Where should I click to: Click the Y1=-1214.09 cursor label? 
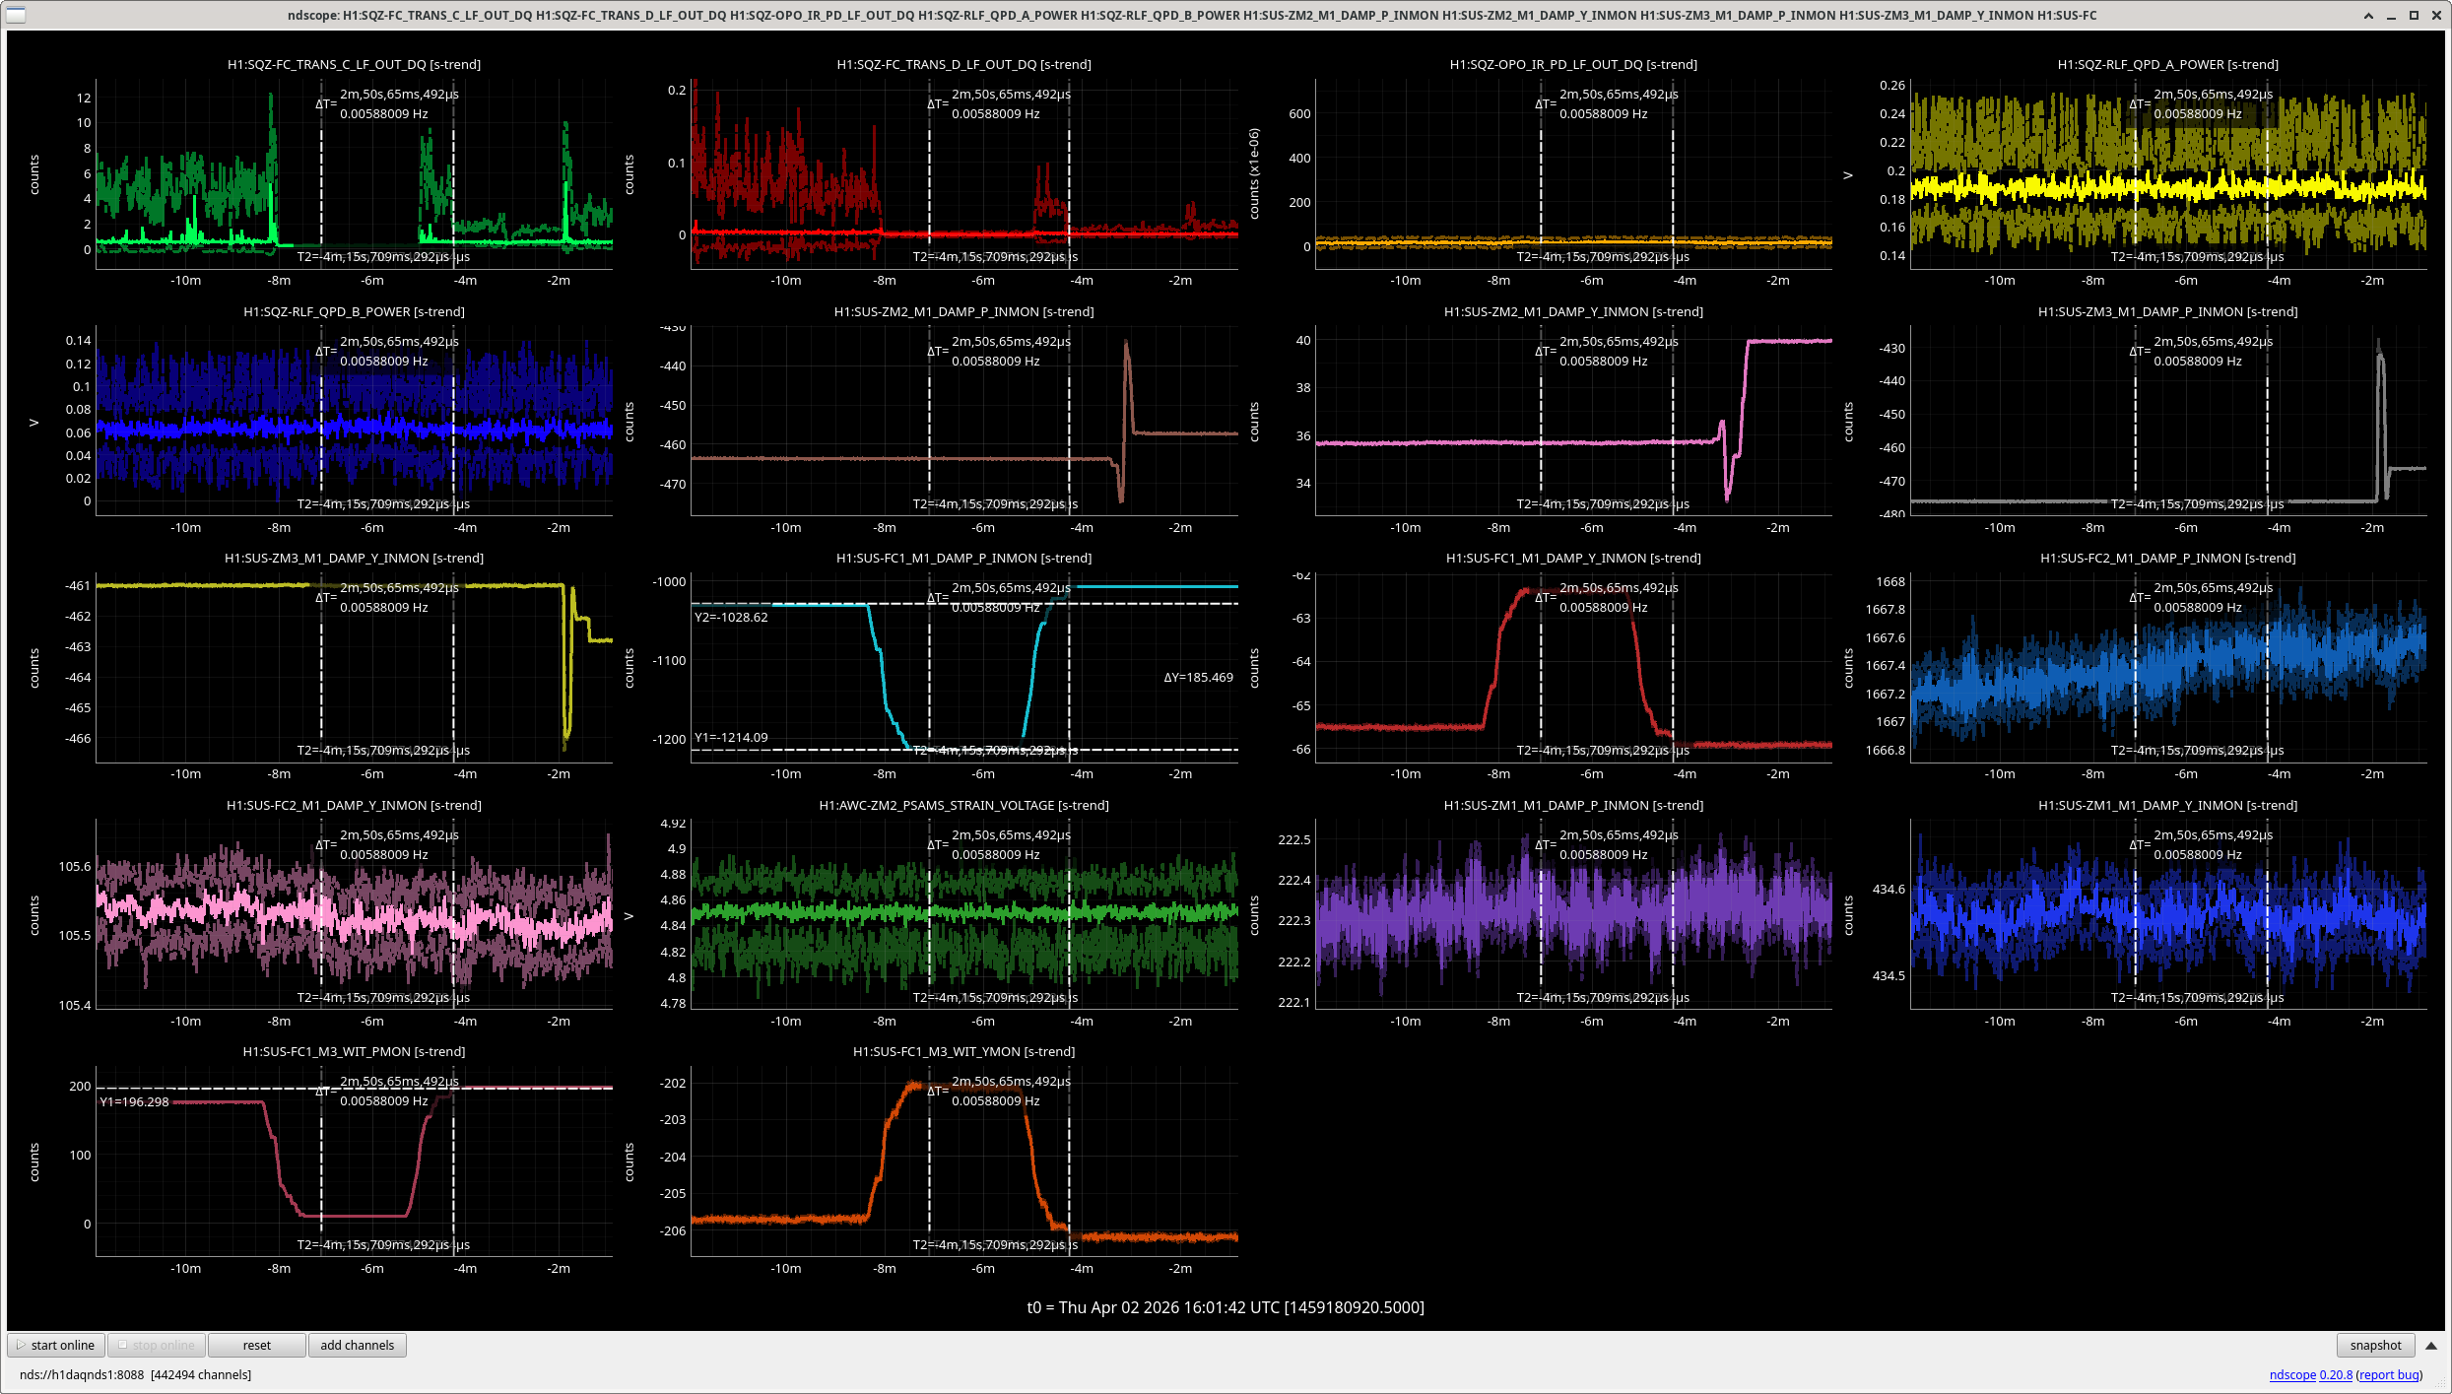click(x=731, y=737)
